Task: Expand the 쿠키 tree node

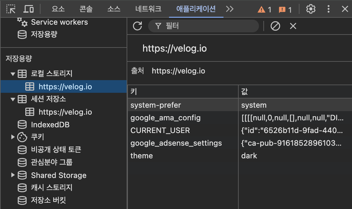Action: [x=13, y=137]
